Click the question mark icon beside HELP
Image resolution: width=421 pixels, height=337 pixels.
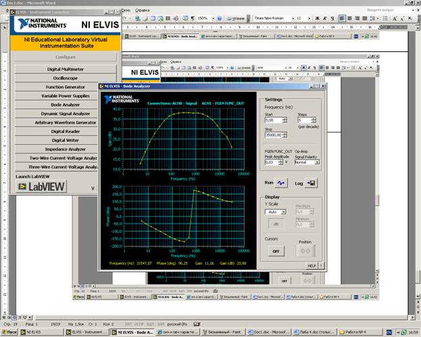click(321, 265)
